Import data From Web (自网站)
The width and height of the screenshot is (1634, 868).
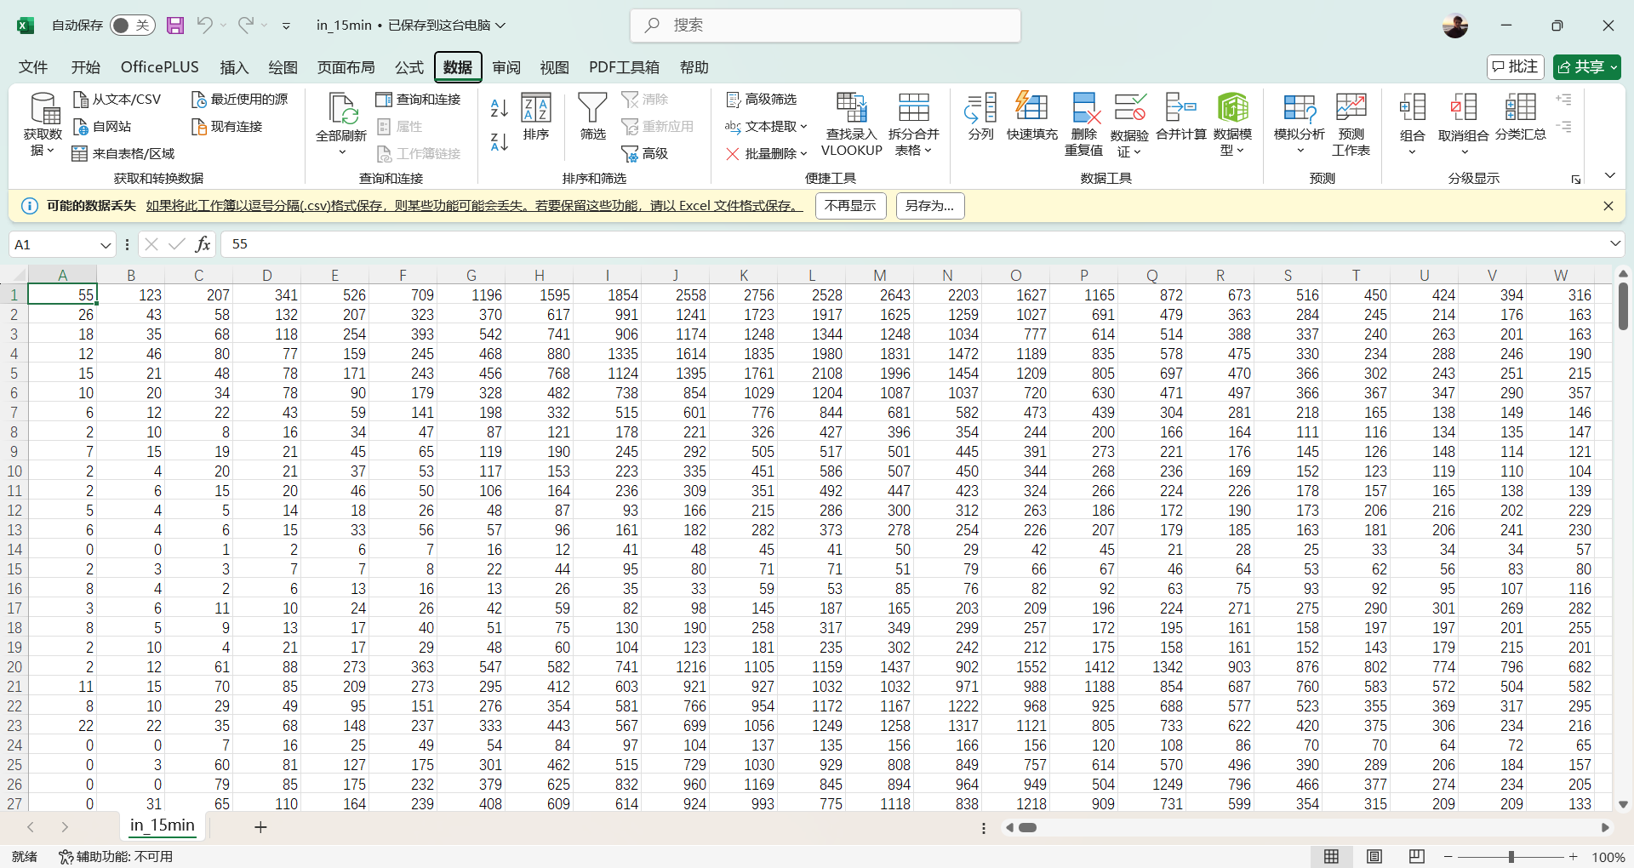(x=103, y=127)
